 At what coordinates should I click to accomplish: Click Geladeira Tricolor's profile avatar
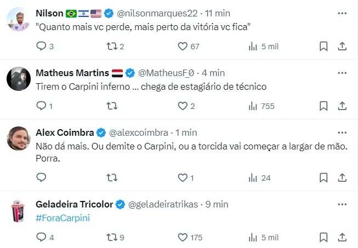(18, 211)
